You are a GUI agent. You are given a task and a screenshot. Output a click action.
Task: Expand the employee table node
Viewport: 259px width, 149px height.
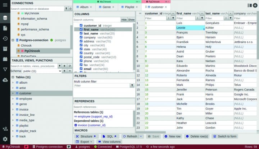[x=13, y=99]
